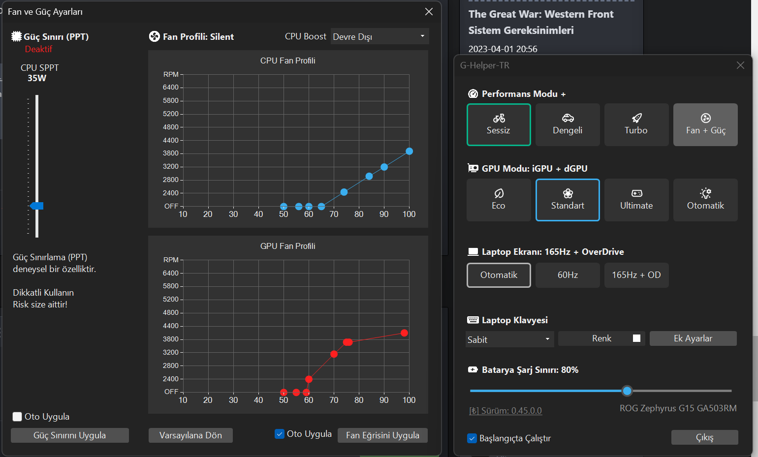
Task: Open CPU Boost dropdown
Action: (x=379, y=36)
